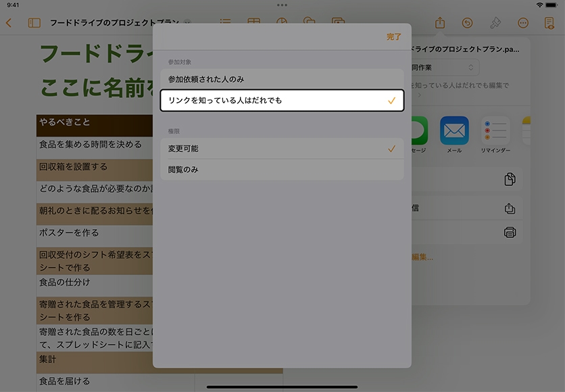Tap the back chevron in toolbar

(9, 23)
